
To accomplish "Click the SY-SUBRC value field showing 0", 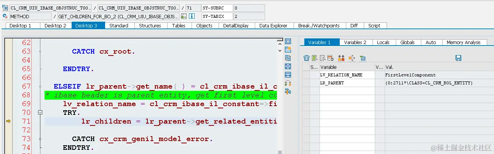I will (x=249, y=8).
